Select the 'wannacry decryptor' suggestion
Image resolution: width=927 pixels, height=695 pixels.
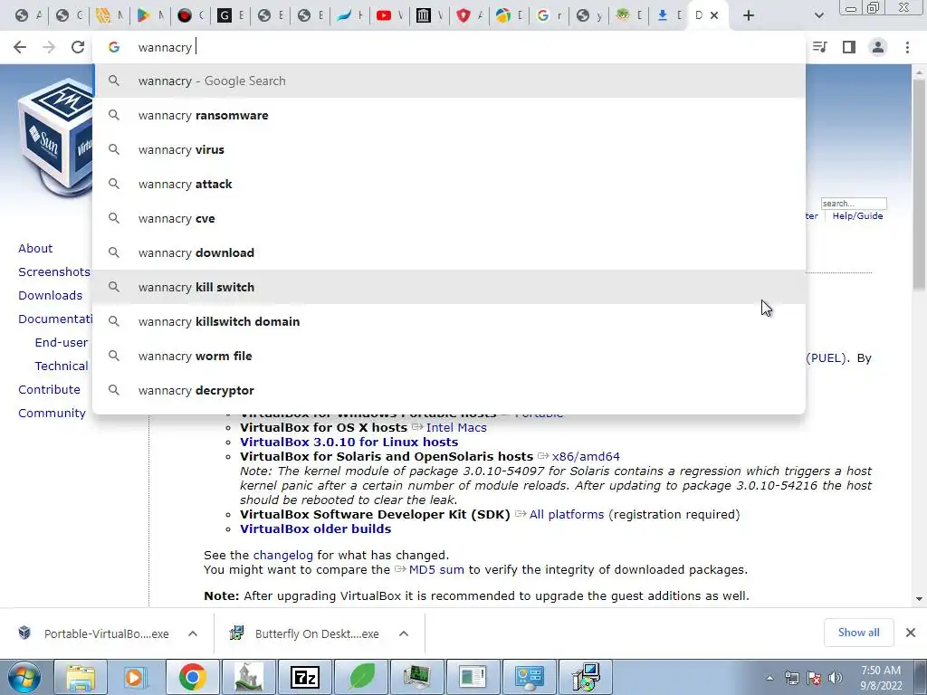coord(449,391)
